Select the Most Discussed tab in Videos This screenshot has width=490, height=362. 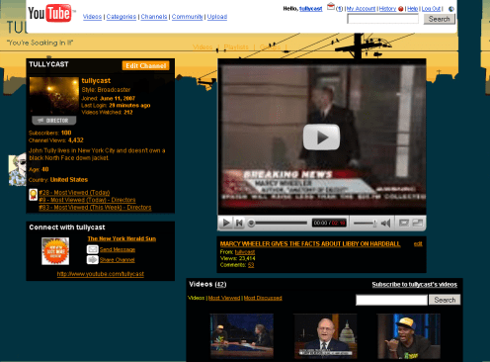coord(263,298)
